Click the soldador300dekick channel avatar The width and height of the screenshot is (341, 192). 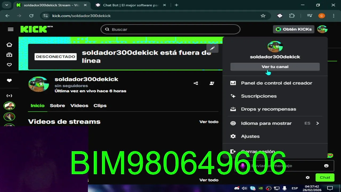(x=39, y=84)
